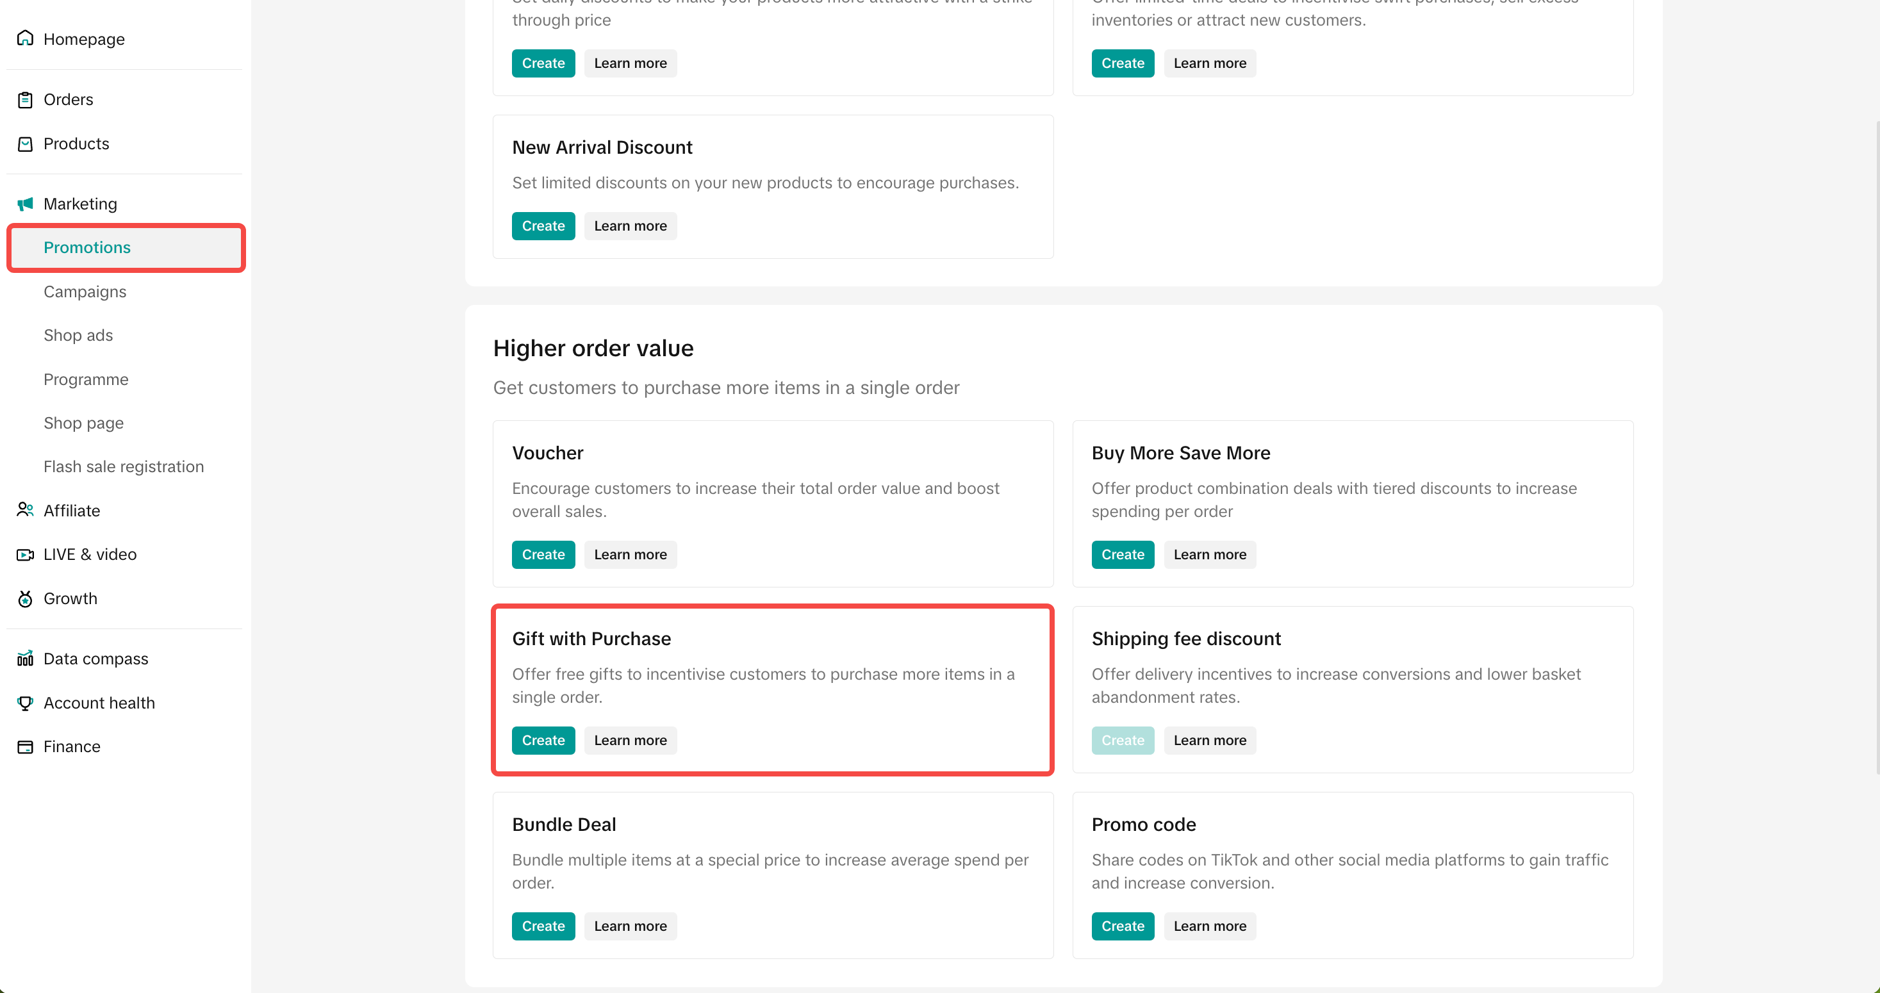1880x993 pixels.
Task: Click the Orders clipboard icon
Action: [25, 100]
